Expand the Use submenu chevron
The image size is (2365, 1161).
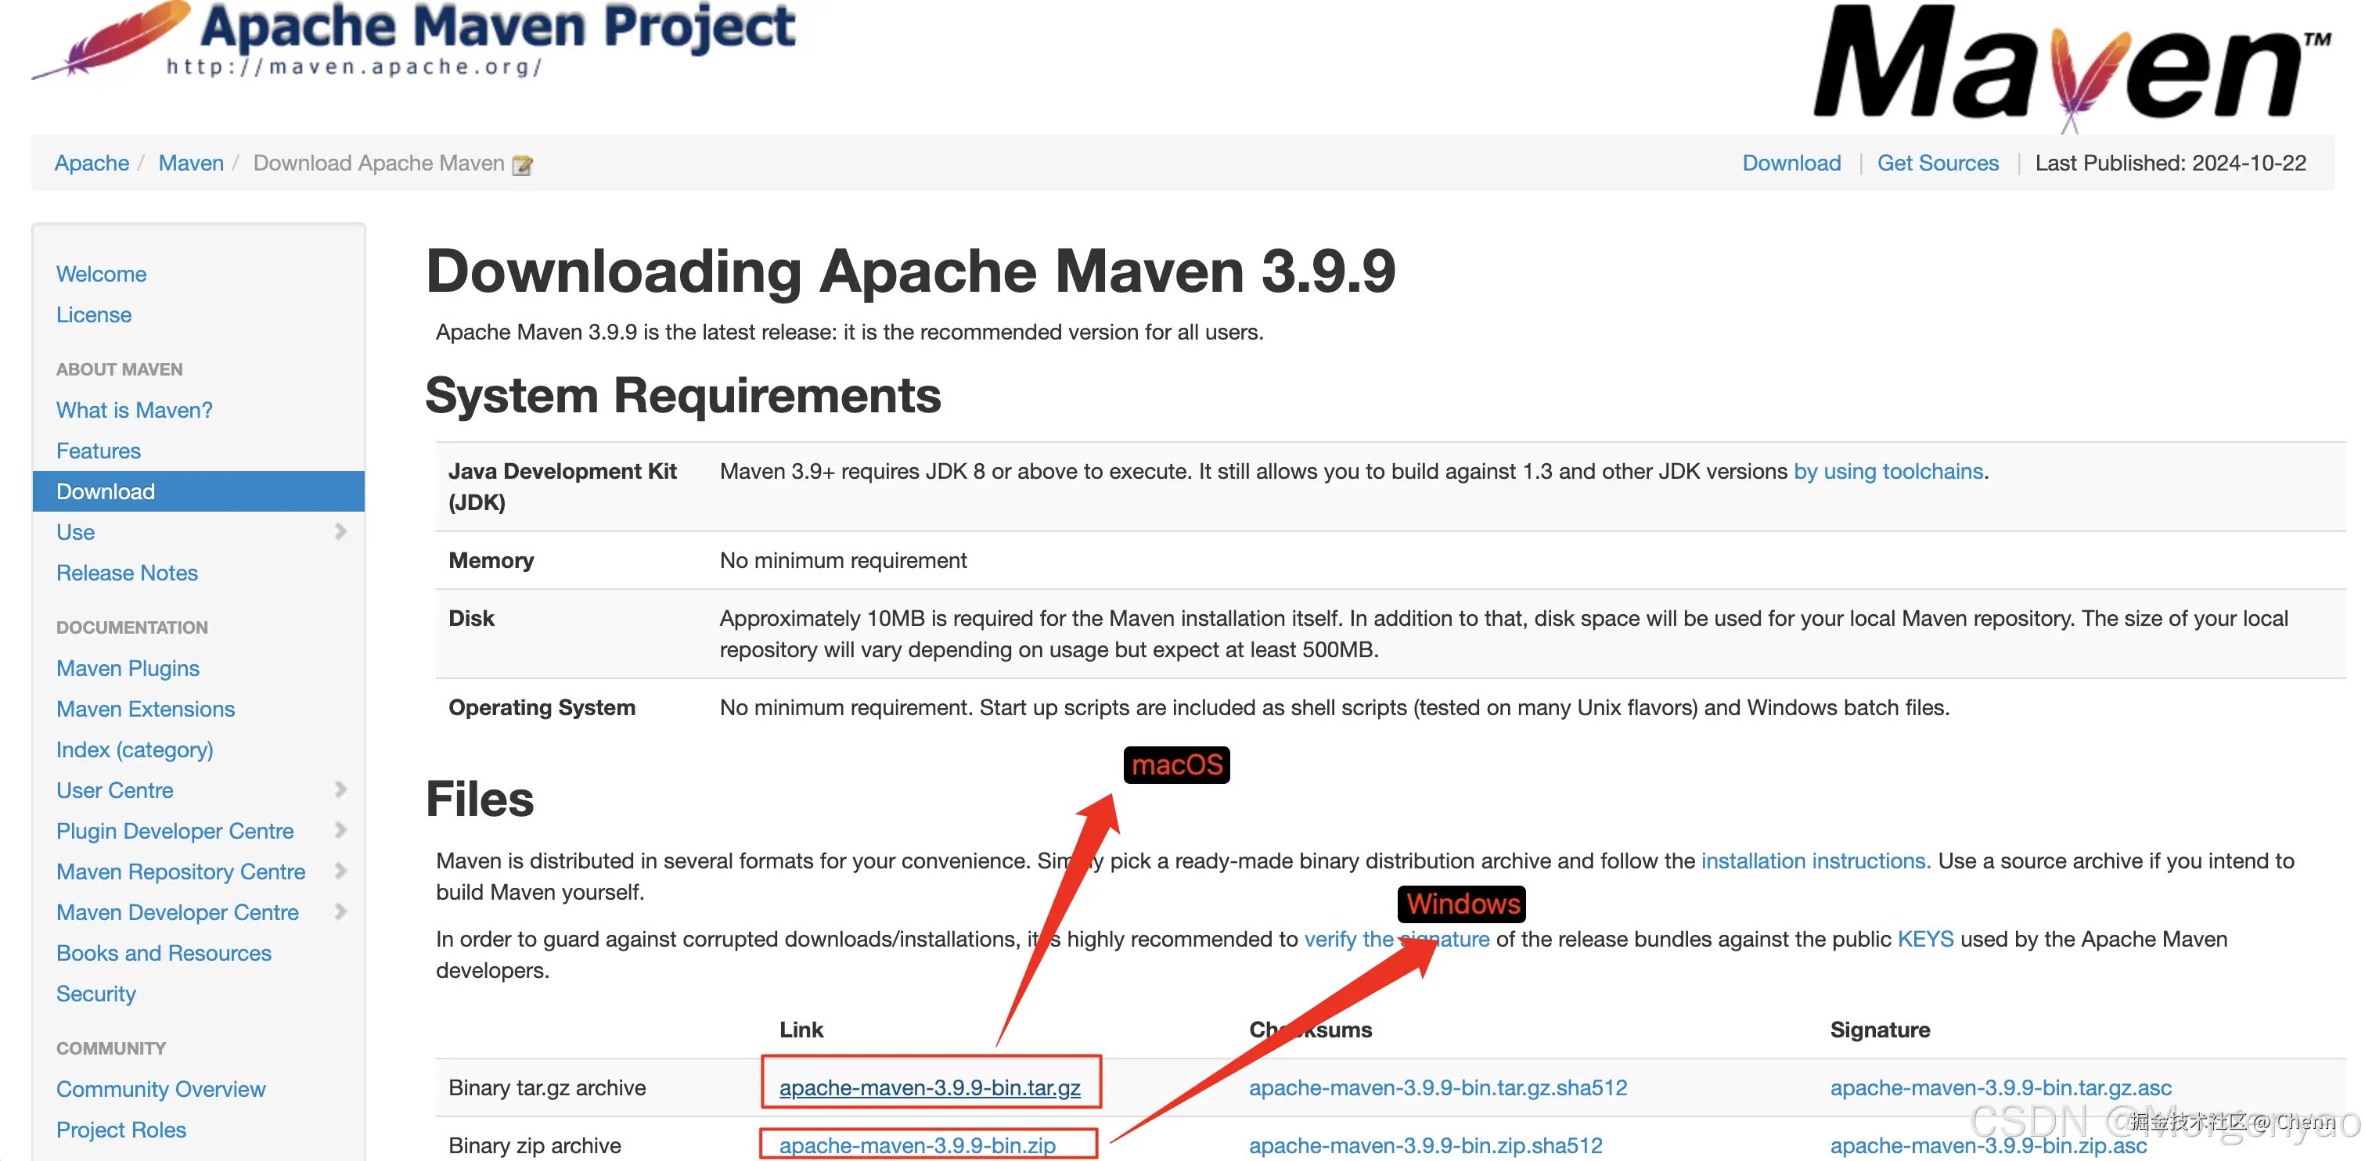pos(340,531)
